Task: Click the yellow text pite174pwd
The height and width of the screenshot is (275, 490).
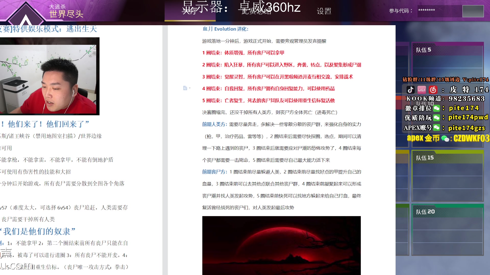Action: pyautogui.click(x=468, y=117)
